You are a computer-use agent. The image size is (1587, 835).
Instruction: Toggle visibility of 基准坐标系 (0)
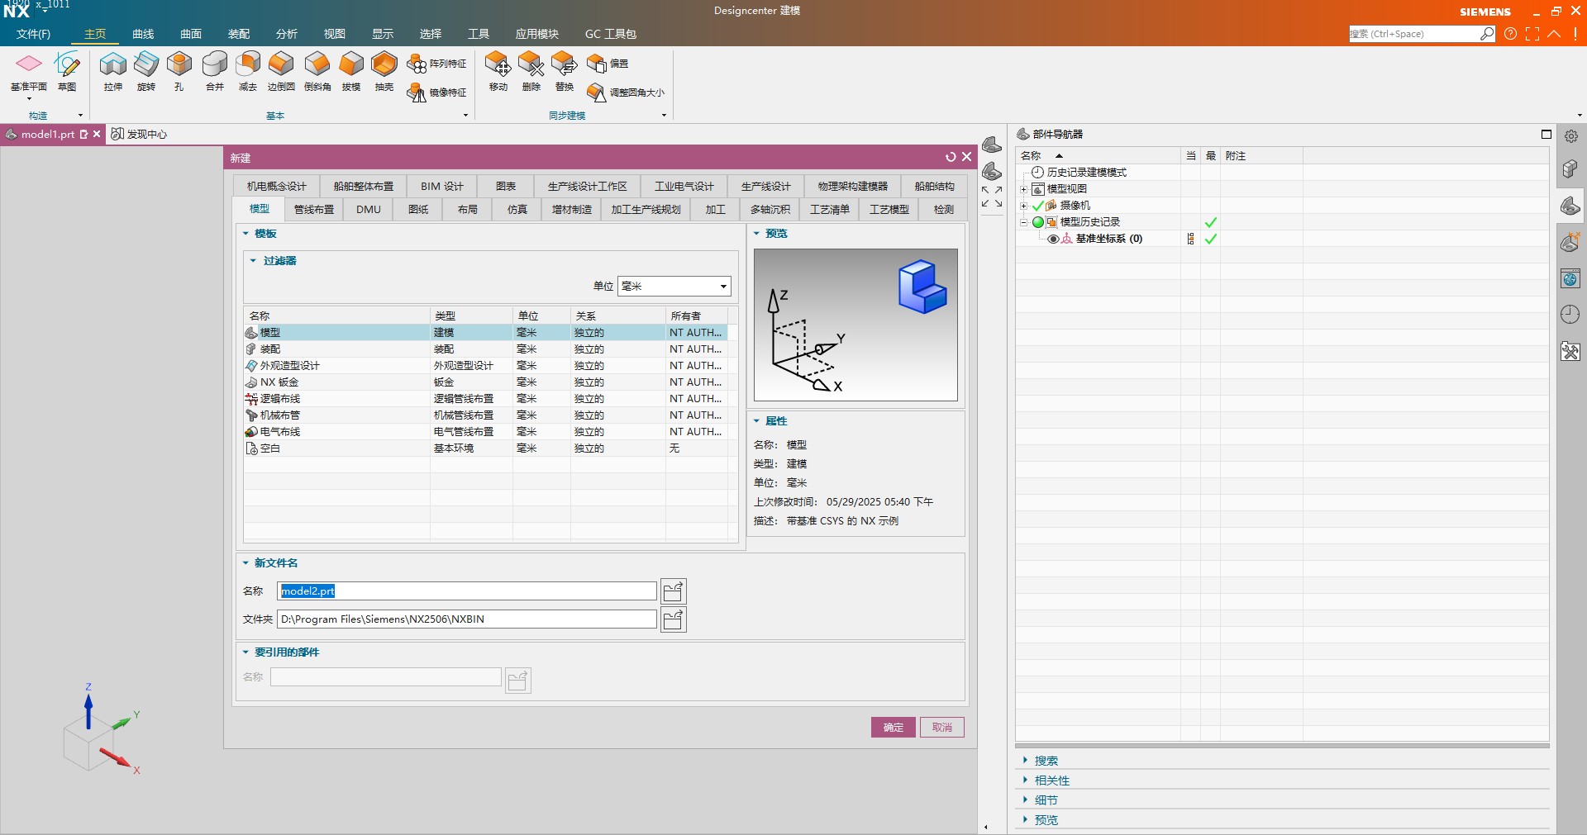tap(1053, 239)
